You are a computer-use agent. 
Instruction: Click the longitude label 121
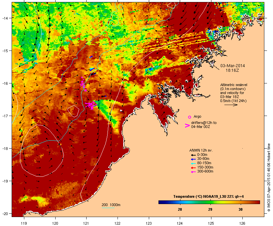[x=86, y=223]
